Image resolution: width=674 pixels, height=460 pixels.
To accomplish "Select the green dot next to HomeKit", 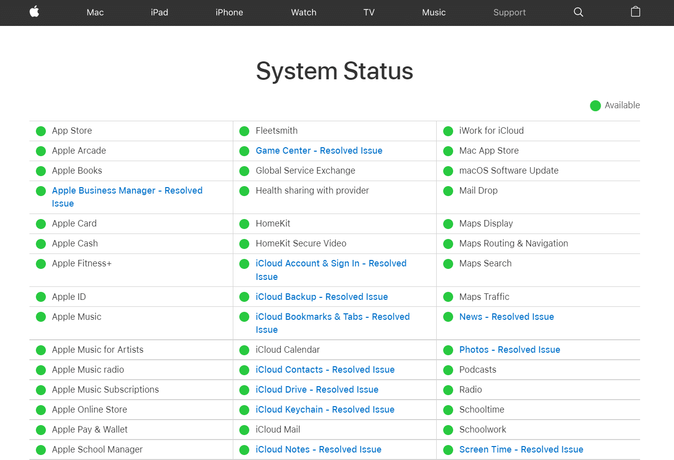I will [x=244, y=224].
